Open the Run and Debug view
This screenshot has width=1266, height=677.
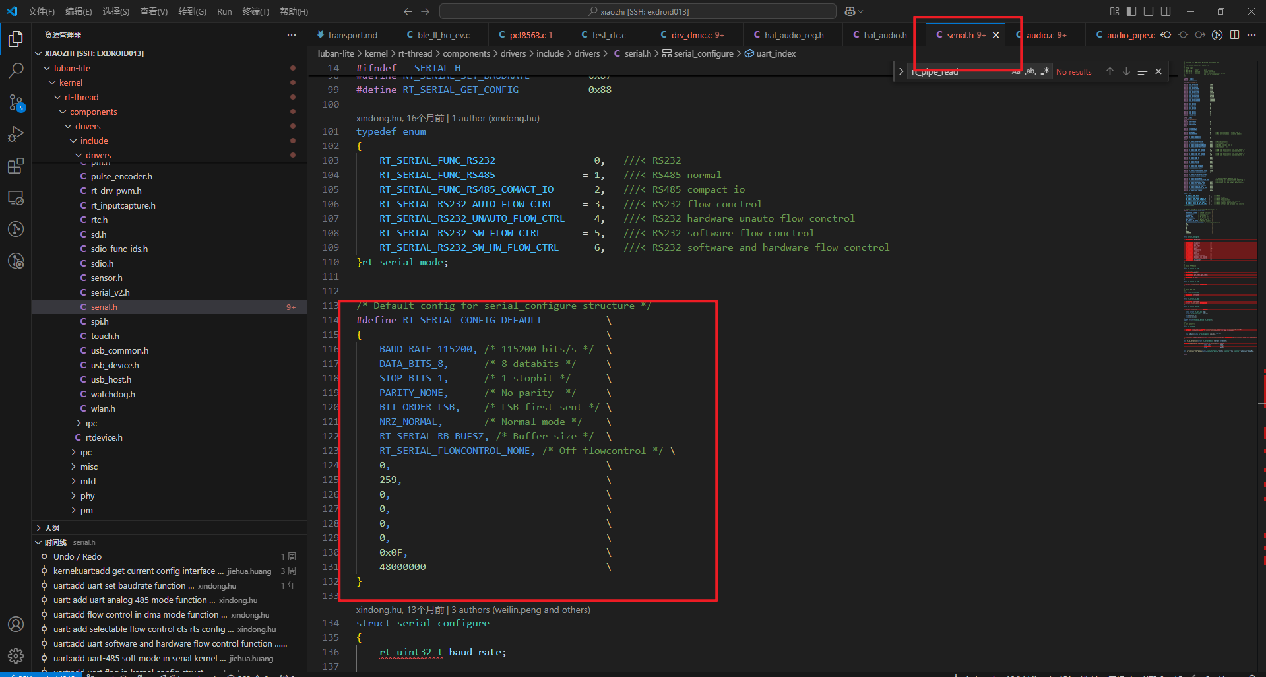point(16,134)
